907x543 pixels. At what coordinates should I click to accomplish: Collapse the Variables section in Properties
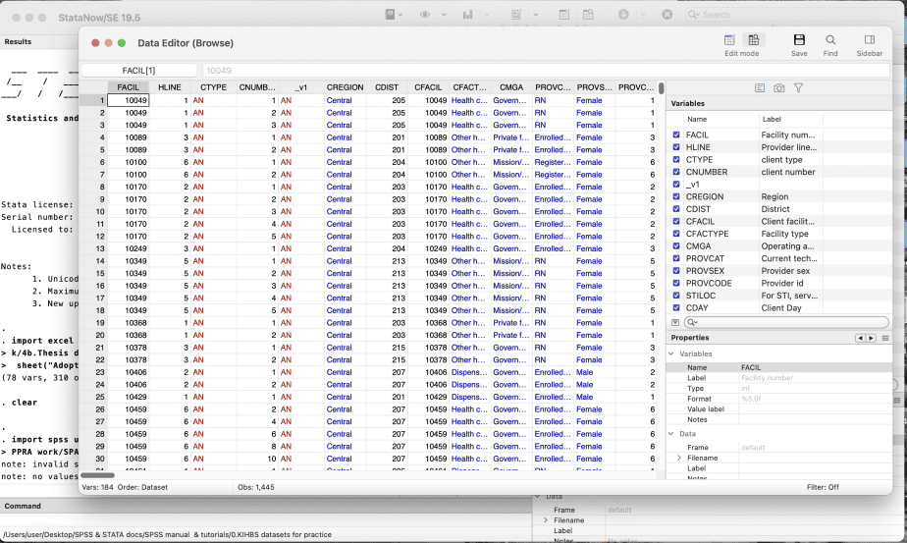(x=672, y=353)
